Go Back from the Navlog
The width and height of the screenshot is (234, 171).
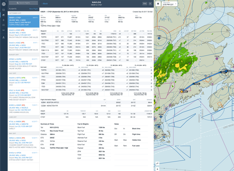click(x=44, y=4)
